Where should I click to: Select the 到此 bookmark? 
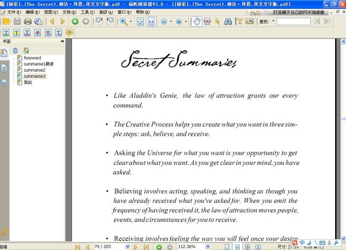click(x=28, y=82)
